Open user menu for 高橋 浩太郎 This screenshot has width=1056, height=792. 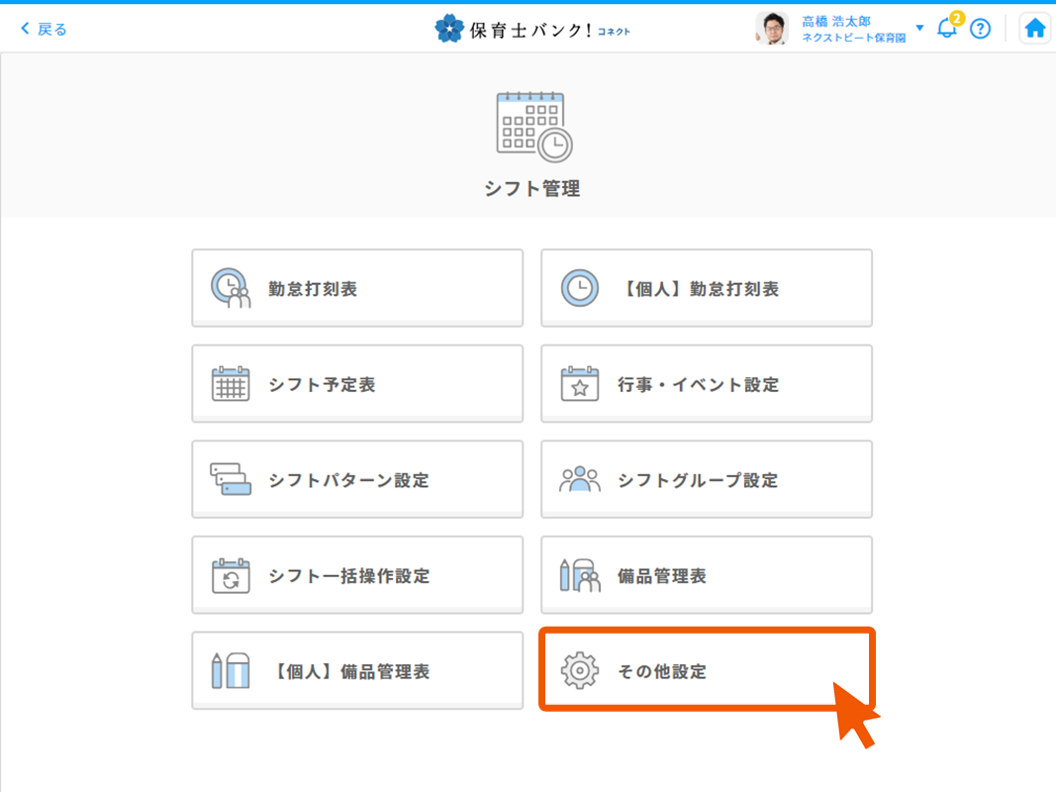point(836,22)
